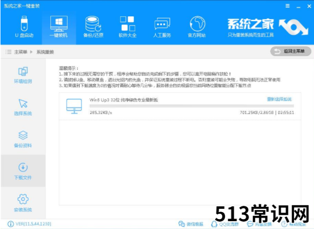Open QQ交流群 link

pos(225,224)
